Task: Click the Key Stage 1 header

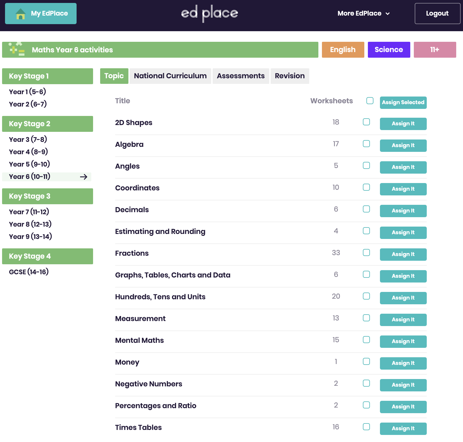Action: pos(47,76)
